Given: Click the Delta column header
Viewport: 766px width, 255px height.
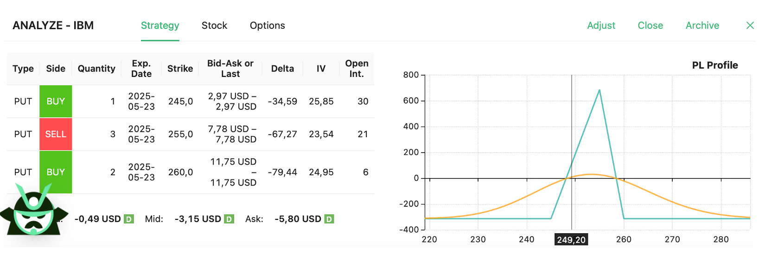Looking at the screenshot, I should 282,69.
